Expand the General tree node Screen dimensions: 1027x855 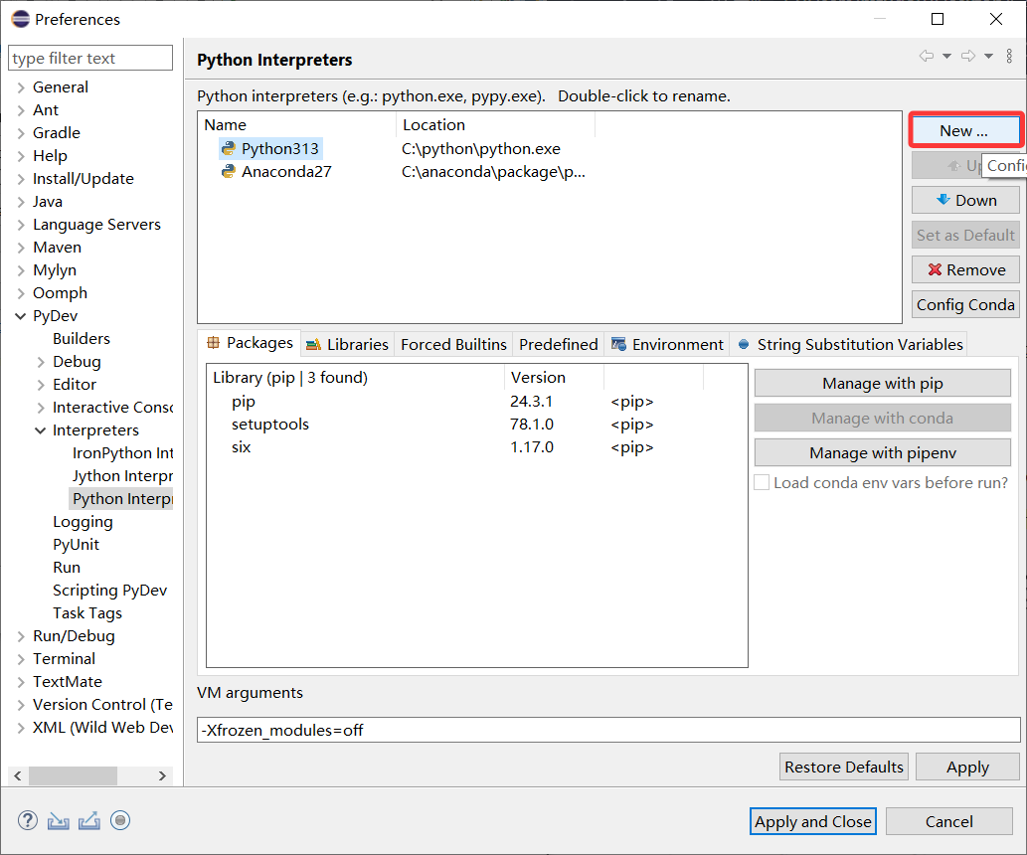(21, 87)
